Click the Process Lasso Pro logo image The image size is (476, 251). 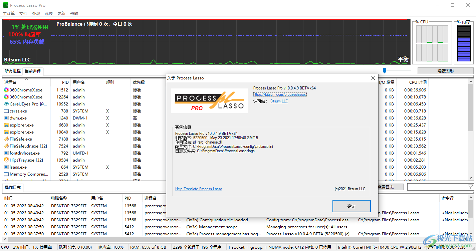(209, 100)
